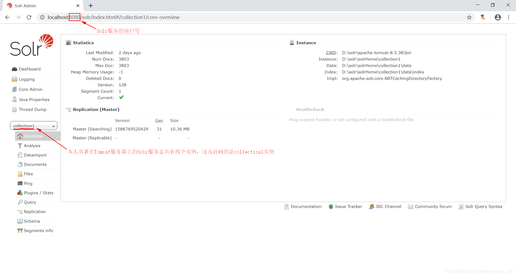The width and height of the screenshot is (516, 276).
Task: Click the browser extension icon
Action: pos(483,17)
